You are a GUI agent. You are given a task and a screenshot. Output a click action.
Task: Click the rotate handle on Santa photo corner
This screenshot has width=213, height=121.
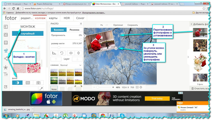coord(116,49)
